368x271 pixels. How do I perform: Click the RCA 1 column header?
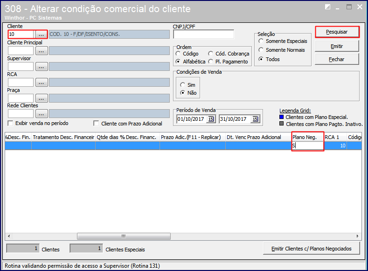click(335, 137)
